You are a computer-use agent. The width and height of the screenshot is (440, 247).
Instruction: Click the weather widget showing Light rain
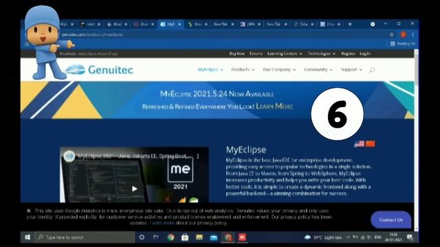(323, 237)
